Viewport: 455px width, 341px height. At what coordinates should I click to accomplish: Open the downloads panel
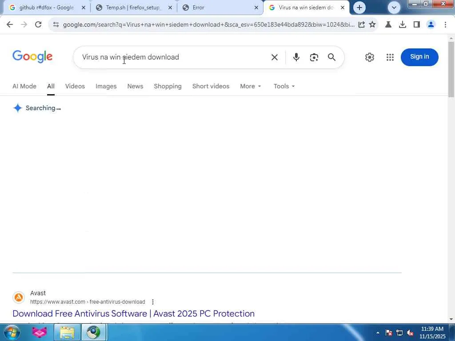coord(403,25)
